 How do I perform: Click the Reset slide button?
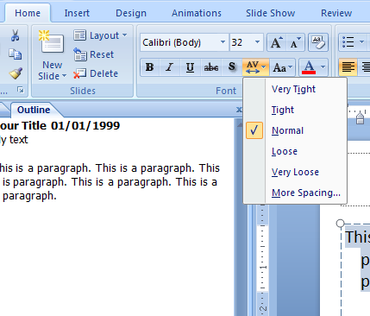[94, 54]
